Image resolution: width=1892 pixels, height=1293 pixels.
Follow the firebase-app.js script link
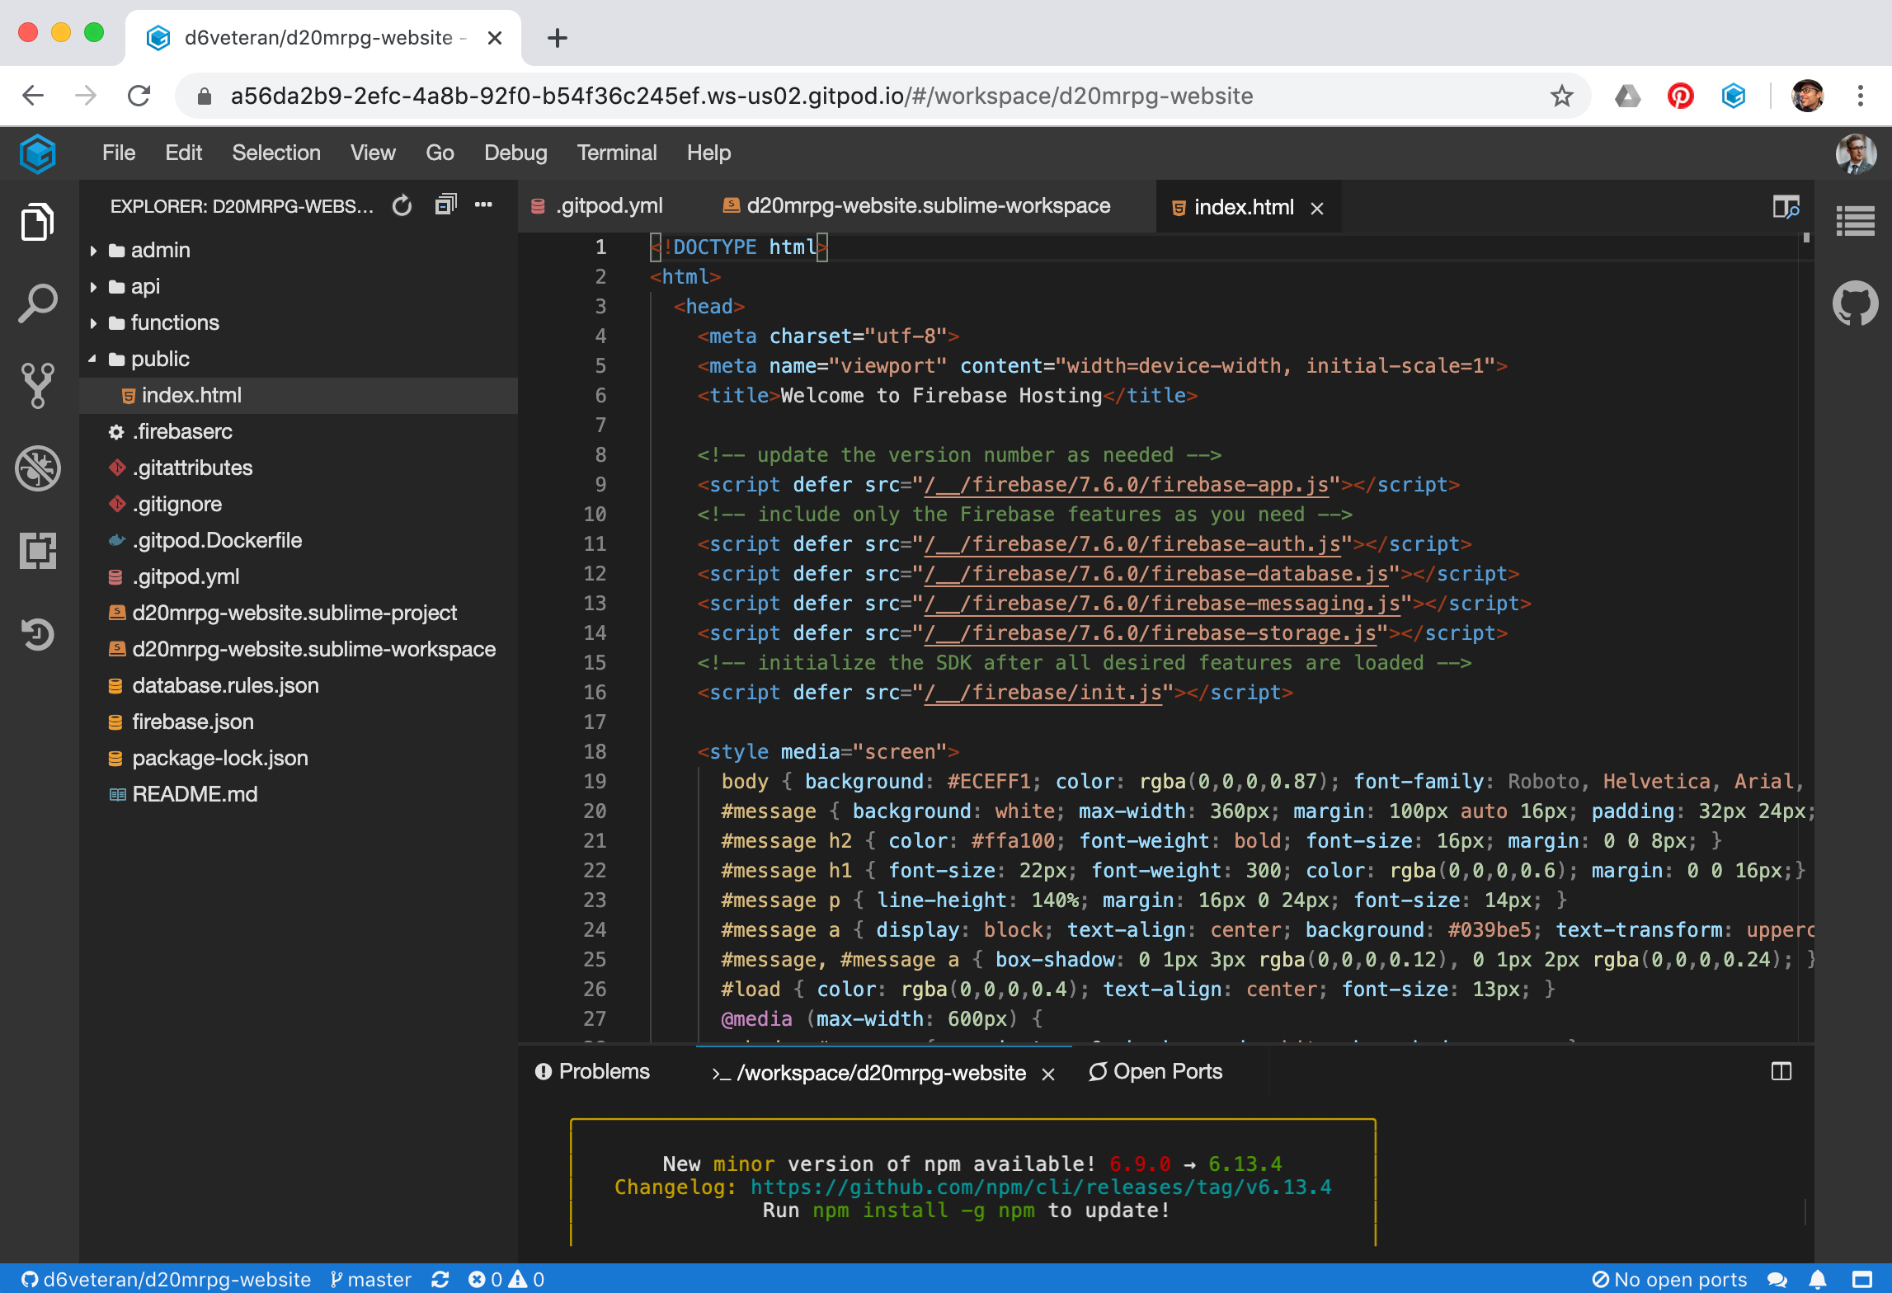tap(1127, 484)
